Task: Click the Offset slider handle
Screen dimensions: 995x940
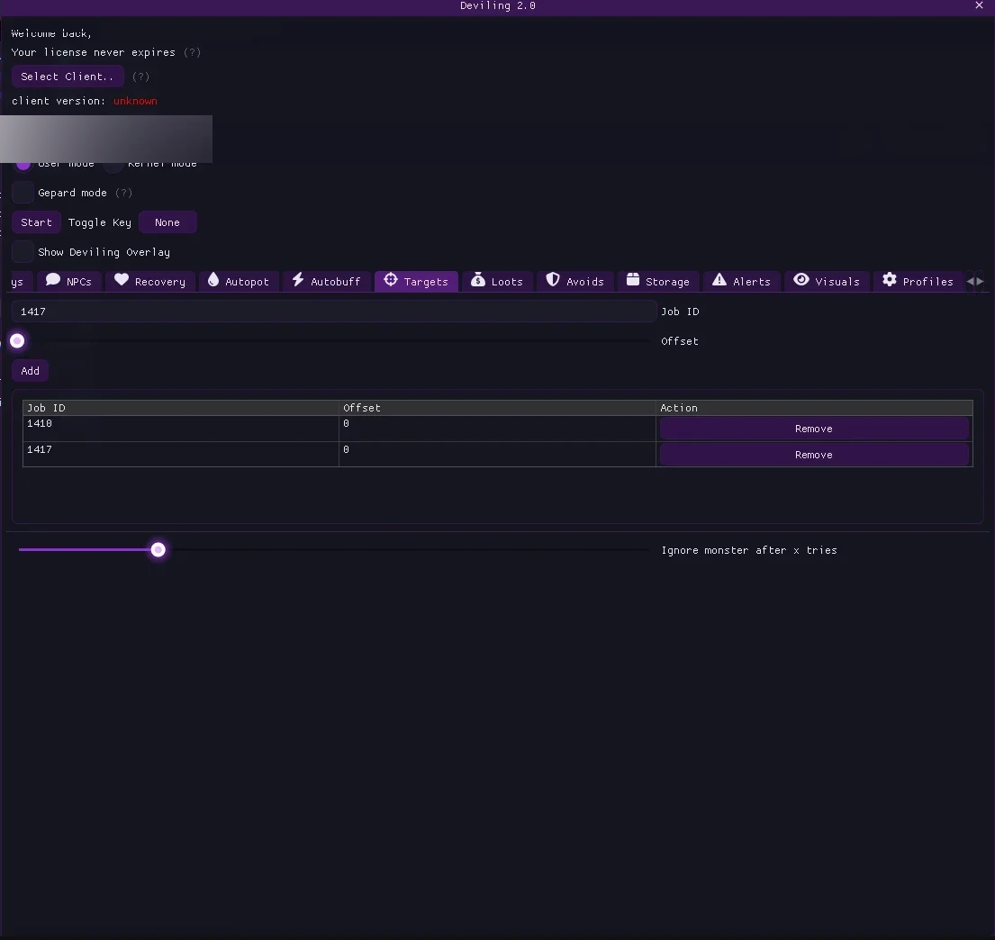Action: [17, 341]
